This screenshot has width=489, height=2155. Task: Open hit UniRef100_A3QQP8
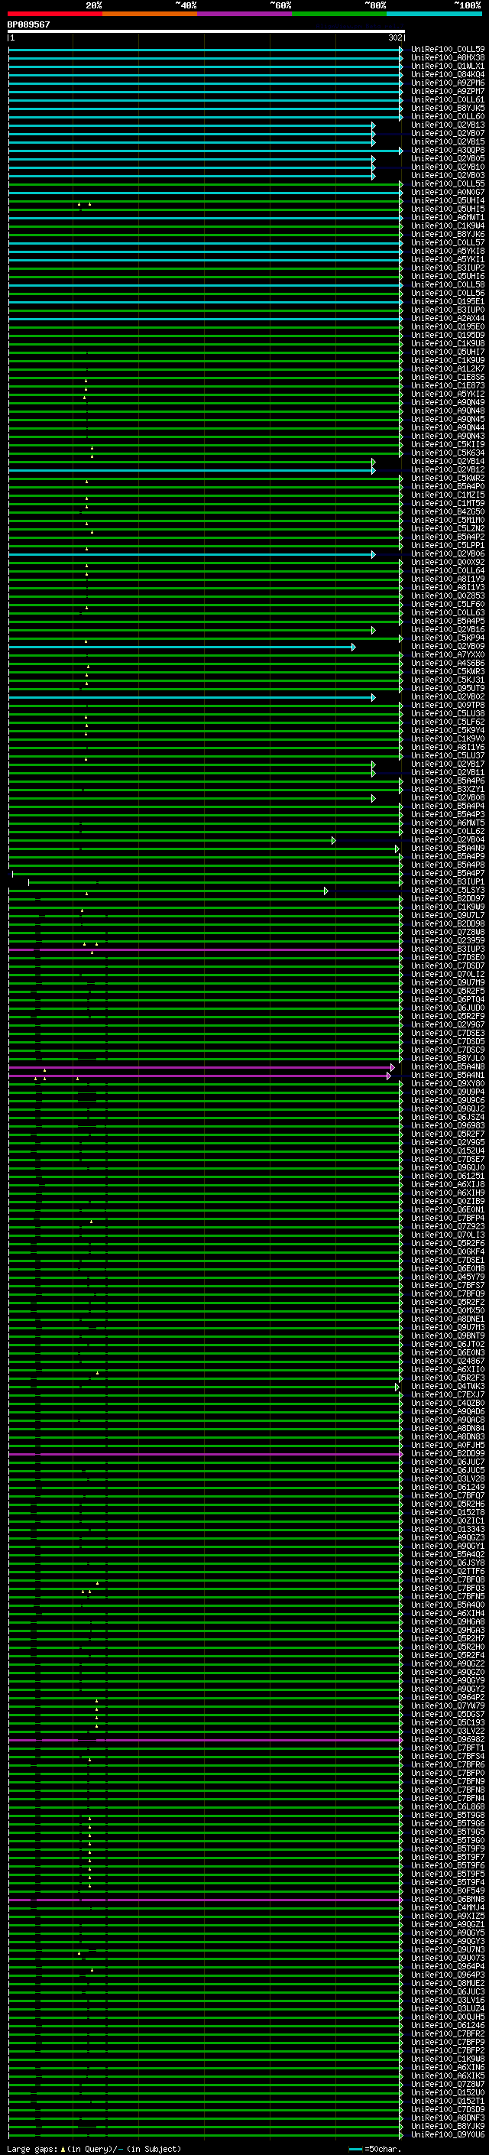click(x=447, y=151)
